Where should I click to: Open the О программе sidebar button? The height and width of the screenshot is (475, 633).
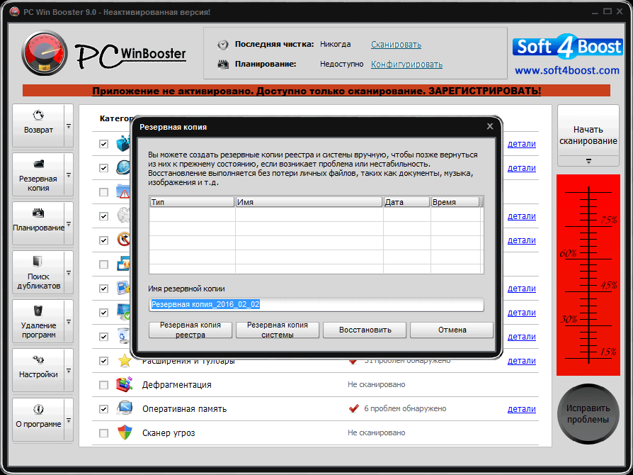tap(38, 420)
